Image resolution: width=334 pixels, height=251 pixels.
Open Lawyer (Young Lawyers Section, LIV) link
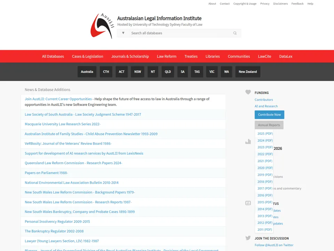[x=62, y=241]
